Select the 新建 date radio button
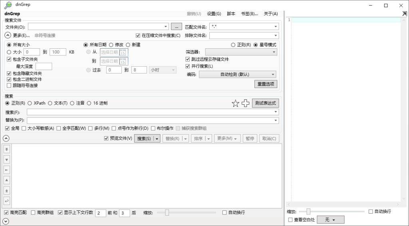 click(128, 45)
